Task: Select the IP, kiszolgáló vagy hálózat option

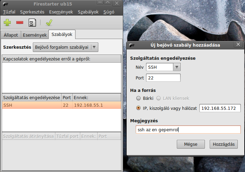Action: 139,108
